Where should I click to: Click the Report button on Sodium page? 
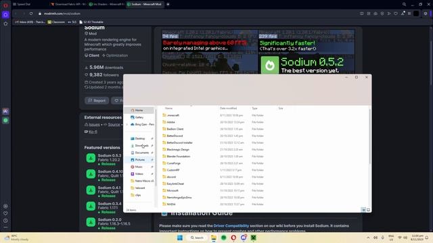97,101
